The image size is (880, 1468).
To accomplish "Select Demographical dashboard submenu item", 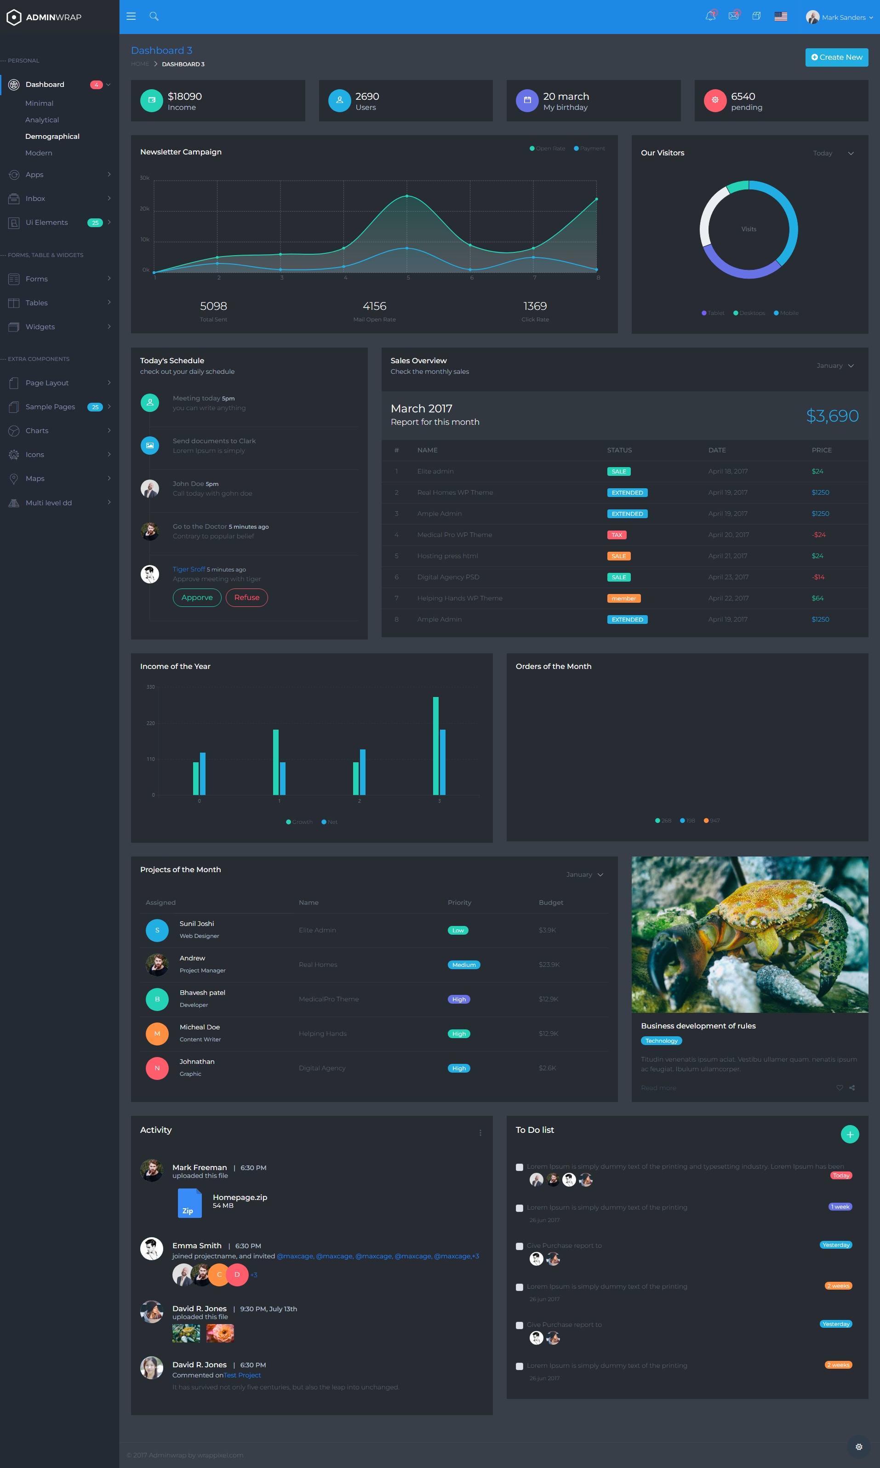I will (52, 137).
